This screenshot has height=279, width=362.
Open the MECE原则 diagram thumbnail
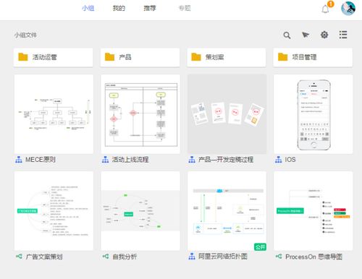[54, 114]
